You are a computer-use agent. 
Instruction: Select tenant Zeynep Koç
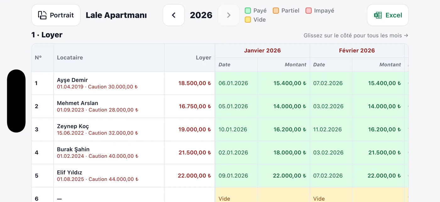point(73,126)
